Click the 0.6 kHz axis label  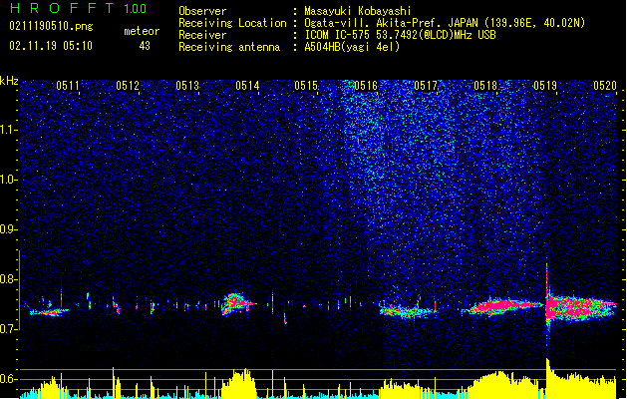click(x=9, y=379)
